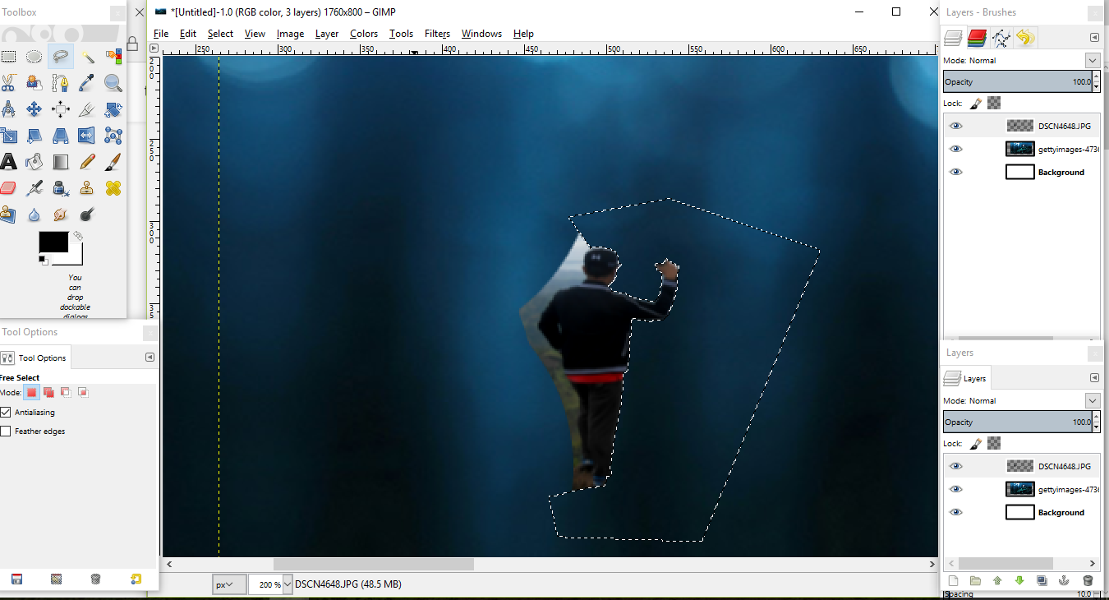
Task: Open tab configuration menu in Layers - Brushes dock
Action: 1094,38
